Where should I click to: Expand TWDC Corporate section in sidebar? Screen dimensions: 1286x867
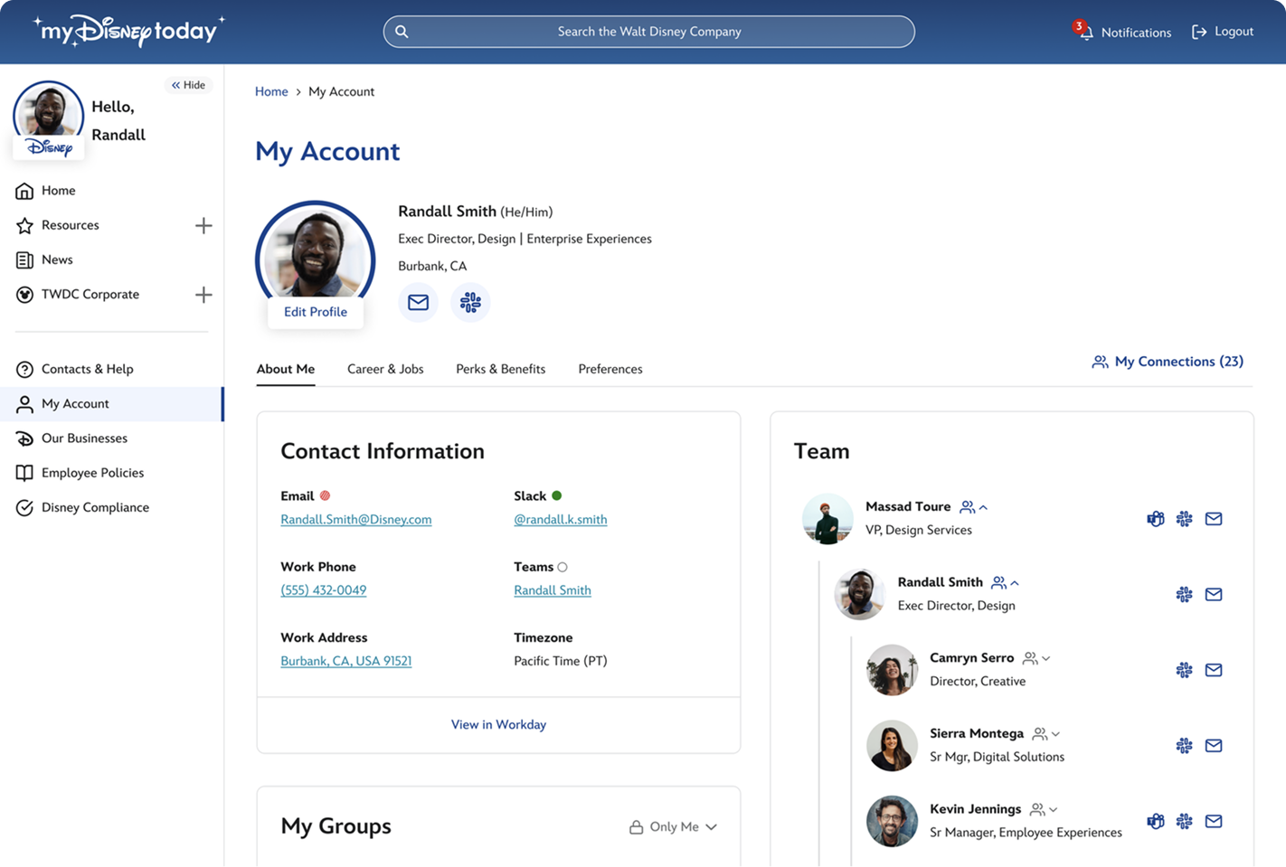pos(203,295)
